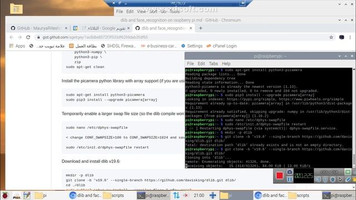
Task: Pause the screen recording
Action: click(x=289, y=179)
